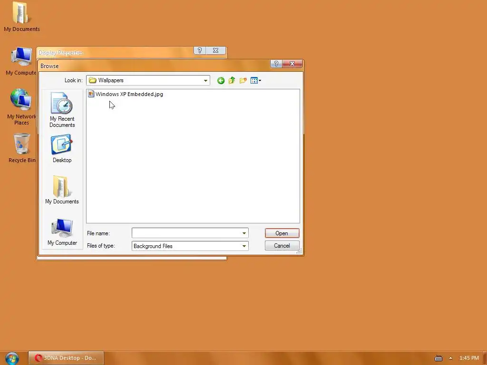
Task: Click the Display Properties help button
Action: (x=200, y=50)
